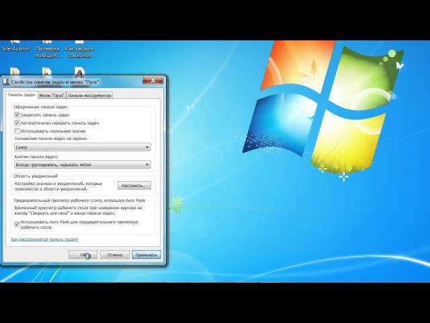Toggle Закрепить панель задач checkbox
The height and width of the screenshot is (323, 430).
pos(17,114)
